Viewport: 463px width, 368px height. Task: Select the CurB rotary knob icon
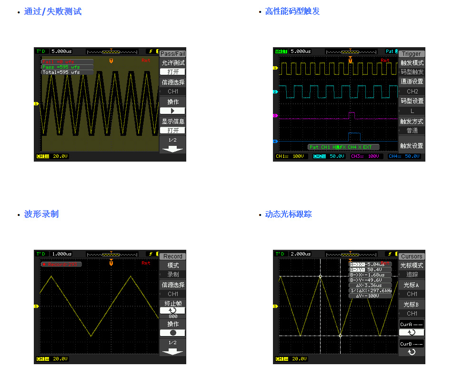click(x=412, y=352)
